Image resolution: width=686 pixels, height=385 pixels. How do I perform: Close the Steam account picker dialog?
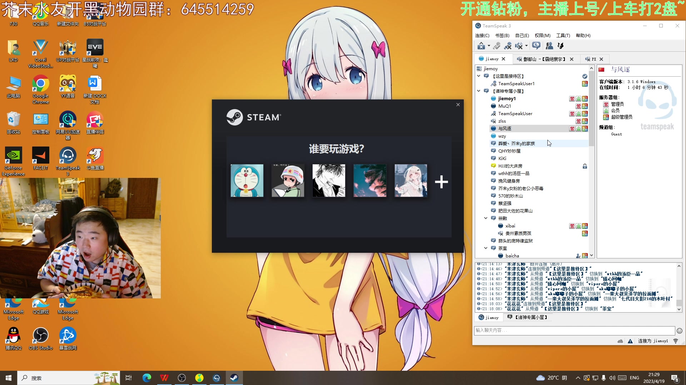pyautogui.click(x=458, y=104)
